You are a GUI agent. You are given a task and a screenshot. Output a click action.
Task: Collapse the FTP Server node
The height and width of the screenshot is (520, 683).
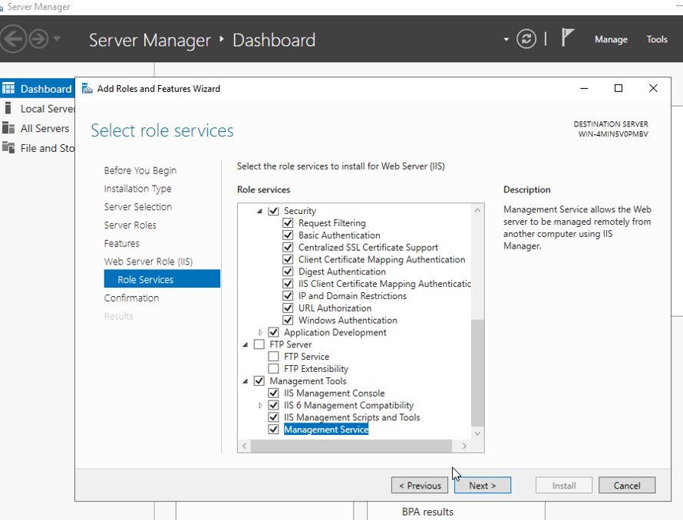point(246,345)
